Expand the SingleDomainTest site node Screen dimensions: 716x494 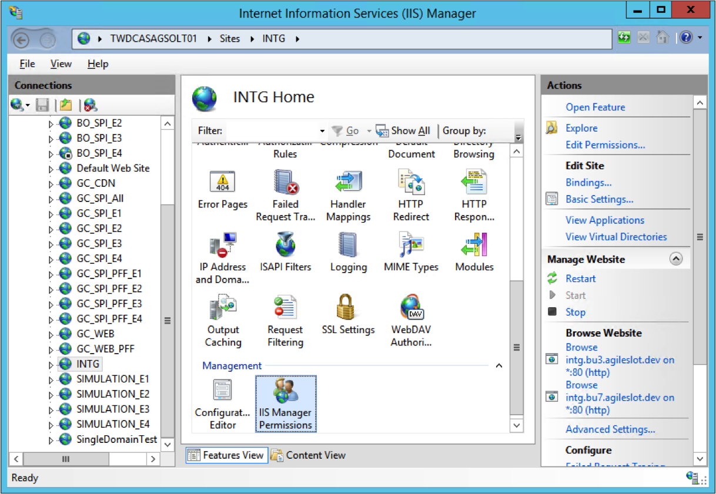(x=51, y=439)
